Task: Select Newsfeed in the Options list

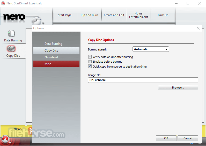Action: coord(56,57)
